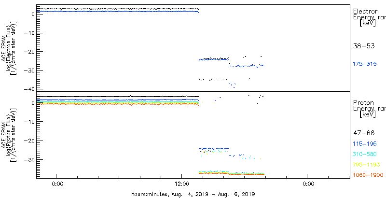Select the 47-68 proton energy legend label
Viewport: 386px width, 198px height.
click(x=364, y=133)
